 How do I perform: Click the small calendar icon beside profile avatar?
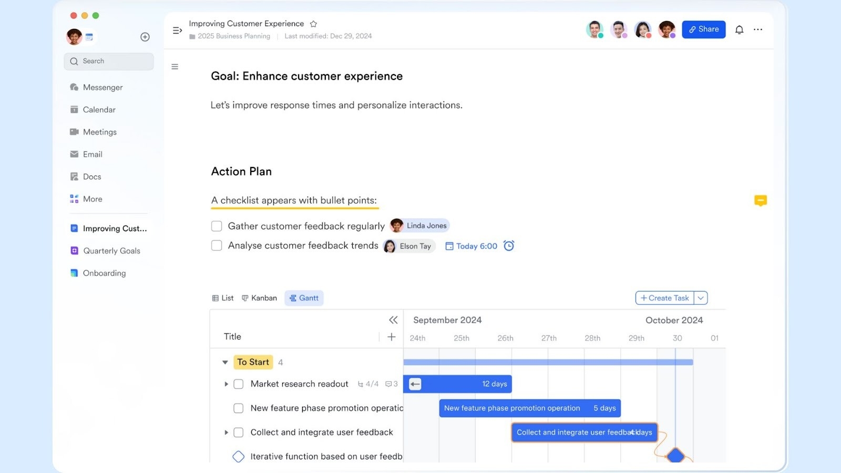[89, 37]
